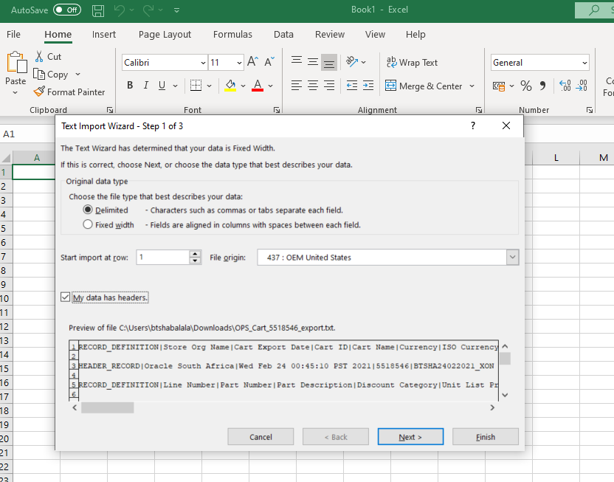Click Cancel in the Text Import Wizard

261,437
